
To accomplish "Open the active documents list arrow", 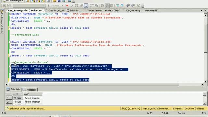I will [201, 10].
